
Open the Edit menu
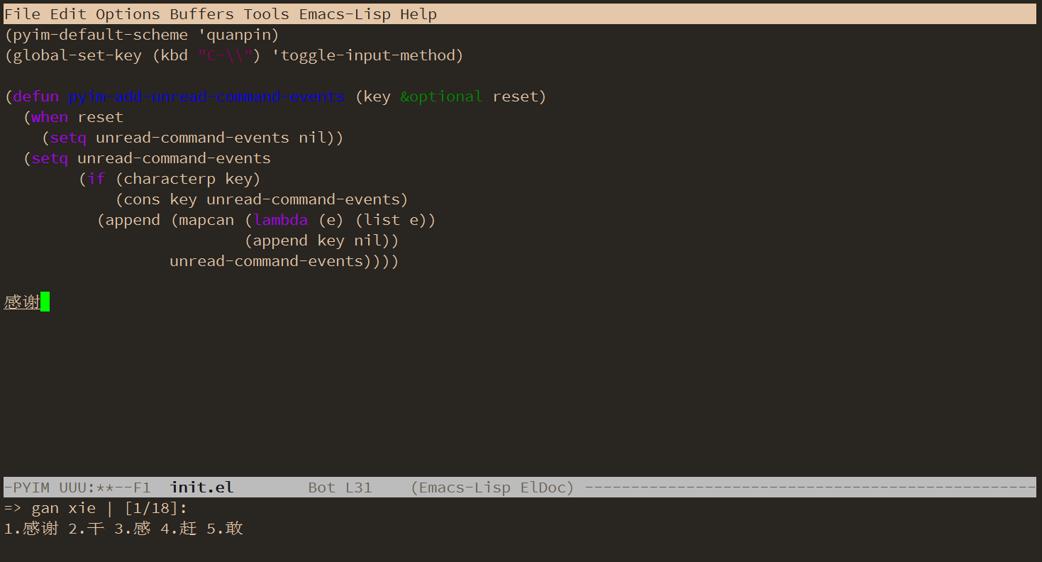(x=67, y=13)
